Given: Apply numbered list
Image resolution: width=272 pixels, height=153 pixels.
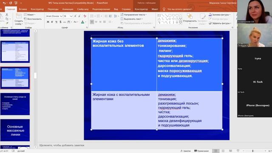Looking at the screenshot, I should [98, 16].
